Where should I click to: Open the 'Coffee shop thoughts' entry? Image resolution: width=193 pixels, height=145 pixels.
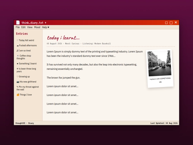pos(24,57)
